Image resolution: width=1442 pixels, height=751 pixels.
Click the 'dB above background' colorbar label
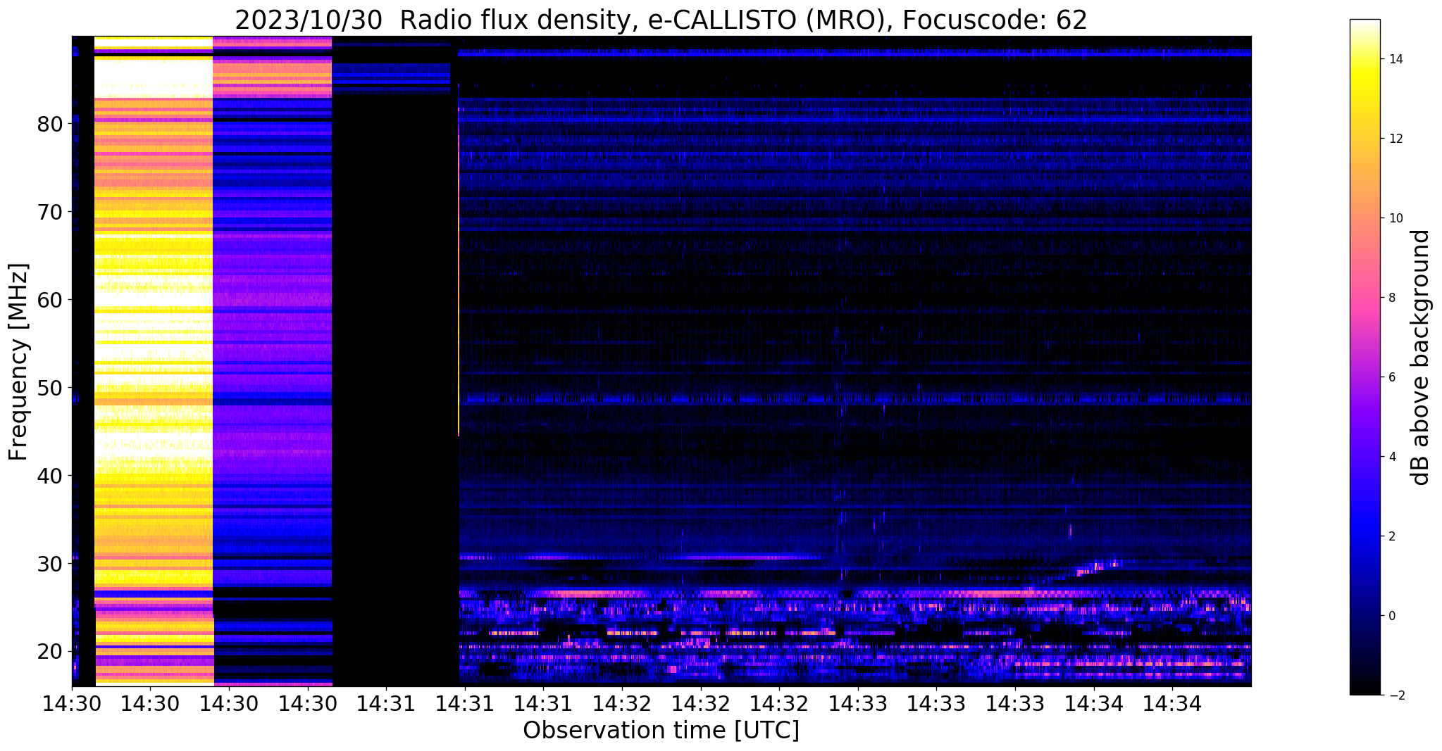(x=1421, y=357)
